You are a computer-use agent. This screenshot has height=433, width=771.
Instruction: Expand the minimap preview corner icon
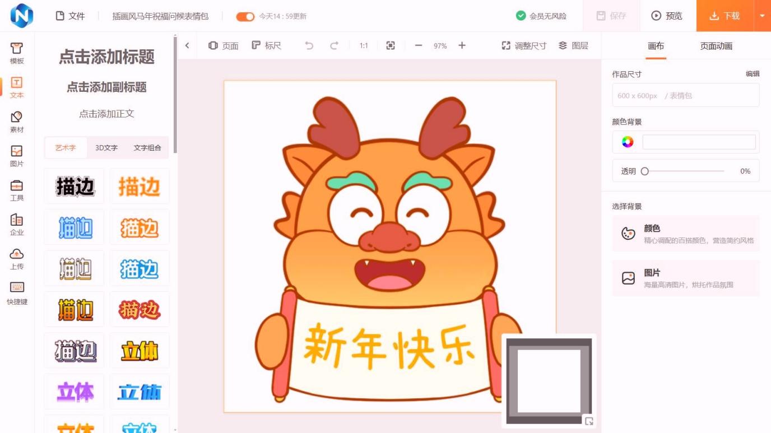pyautogui.click(x=588, y=421)
